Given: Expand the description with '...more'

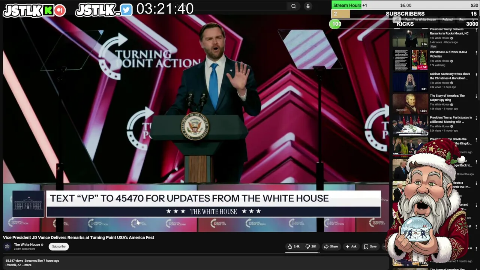Looking at the screenshot, I should [x=27, y=265].
